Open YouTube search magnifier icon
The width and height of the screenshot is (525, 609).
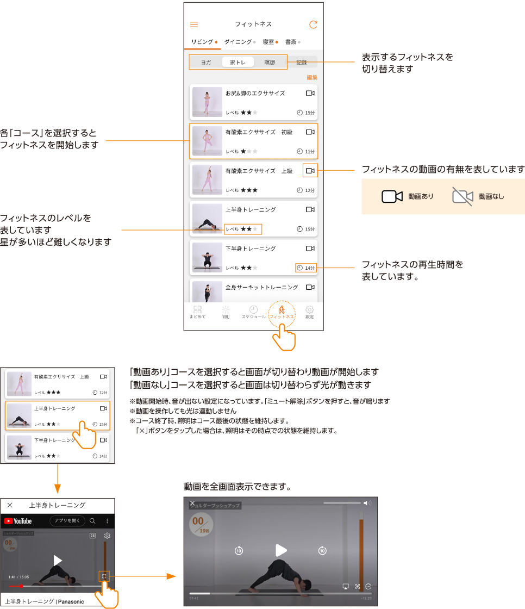tap(92, 521)
